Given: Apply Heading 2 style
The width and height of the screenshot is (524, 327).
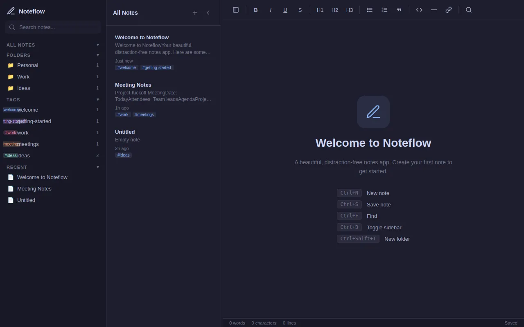Looking at the screenshot, I should (335, 10).
